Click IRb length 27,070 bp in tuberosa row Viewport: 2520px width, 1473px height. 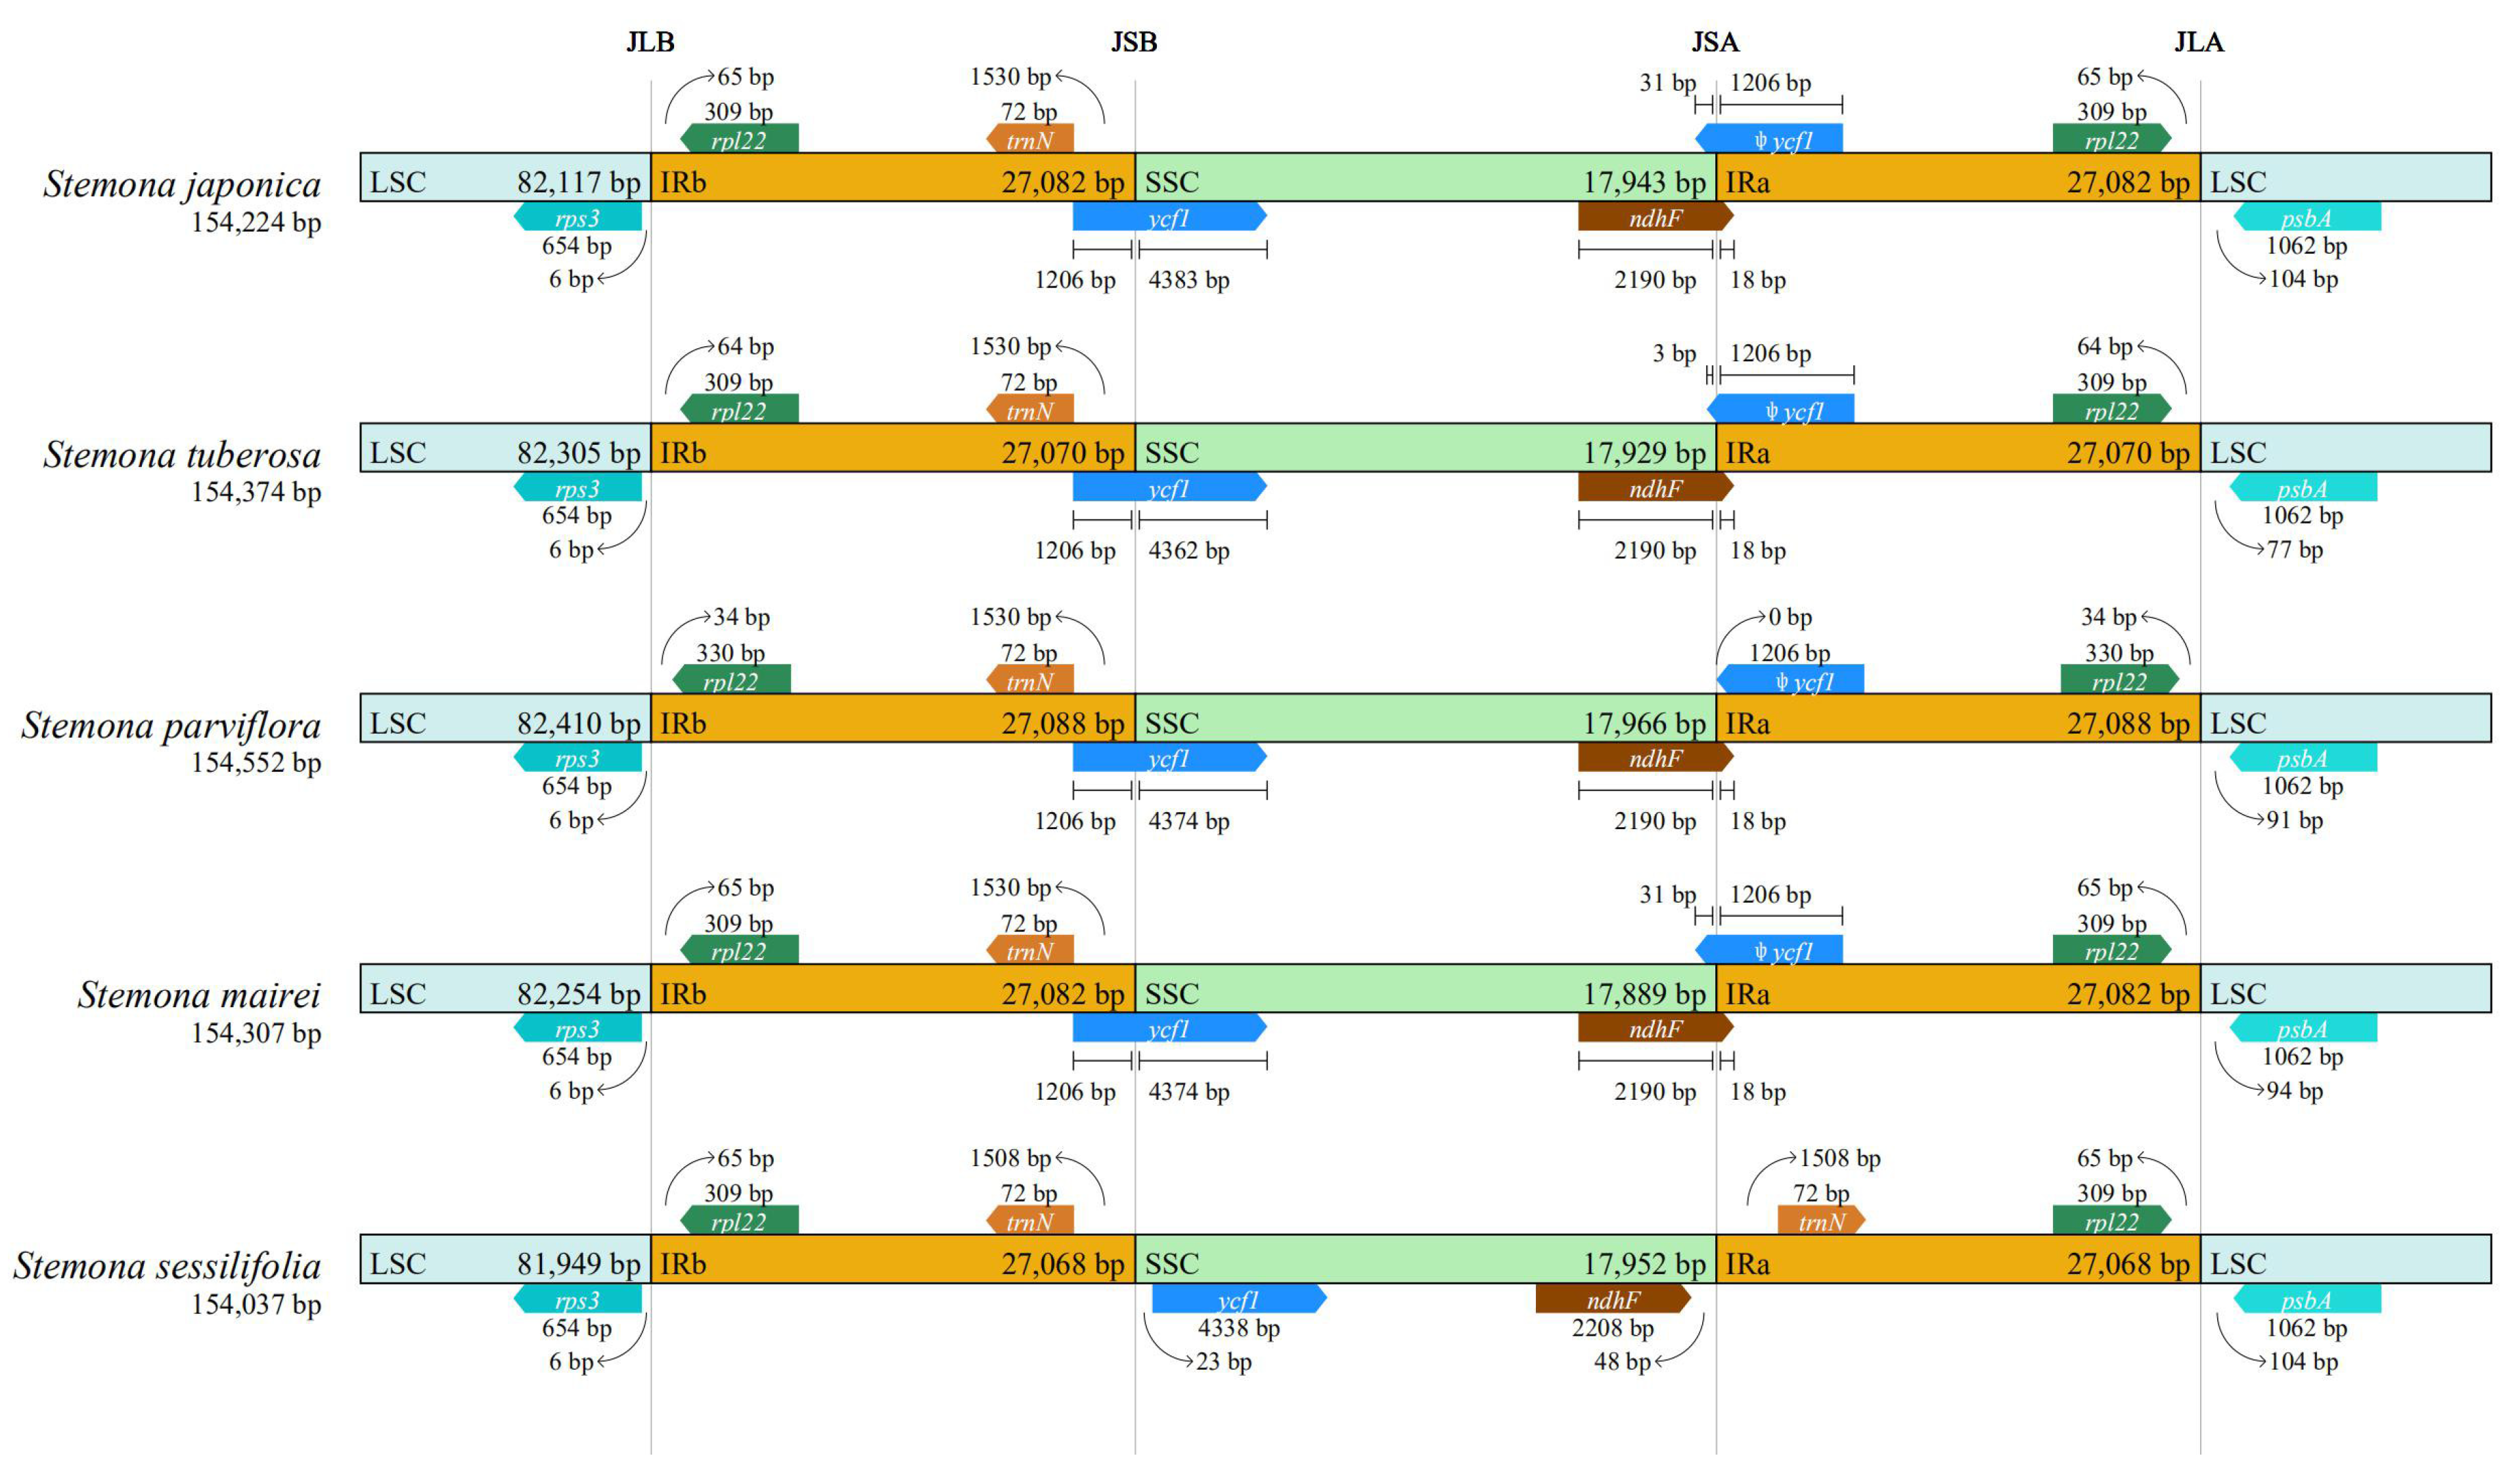coord(1063,453)
